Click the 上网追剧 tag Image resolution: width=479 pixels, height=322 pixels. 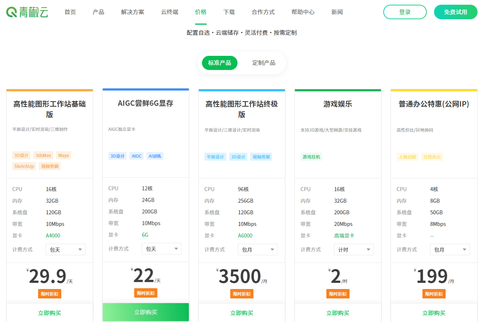[408, 157]
